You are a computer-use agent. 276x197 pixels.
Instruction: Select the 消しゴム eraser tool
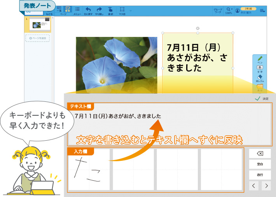click(x=260, y=78)
